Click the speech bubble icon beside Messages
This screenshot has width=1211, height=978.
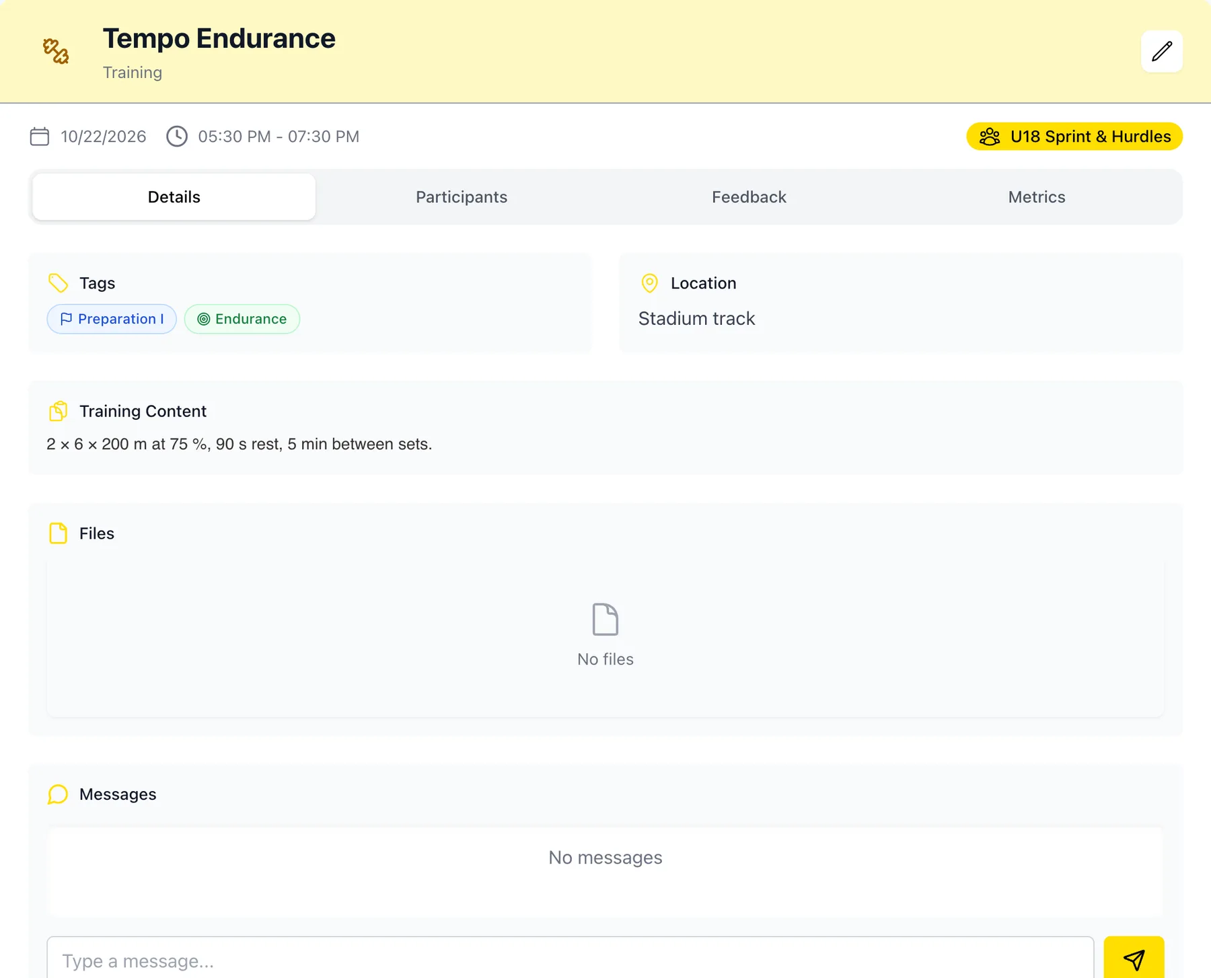59,794
